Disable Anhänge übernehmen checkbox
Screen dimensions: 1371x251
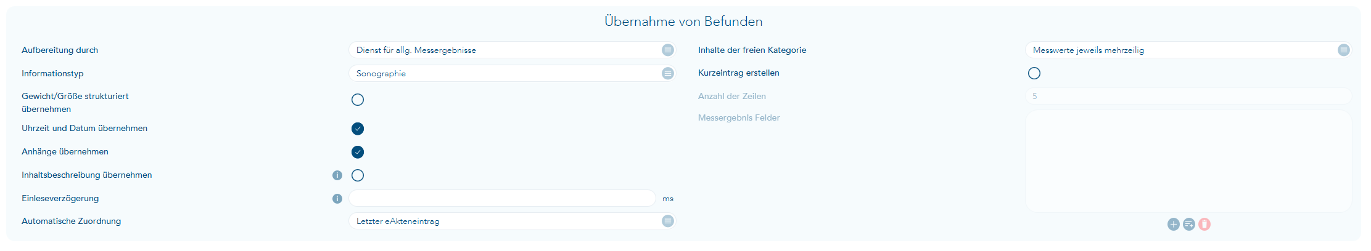point(358,152)
